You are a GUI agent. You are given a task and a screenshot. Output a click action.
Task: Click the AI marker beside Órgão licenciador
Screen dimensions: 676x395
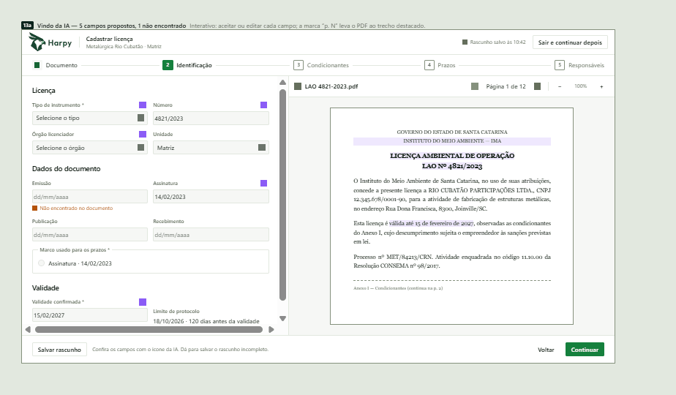click(x=143, y=134)
